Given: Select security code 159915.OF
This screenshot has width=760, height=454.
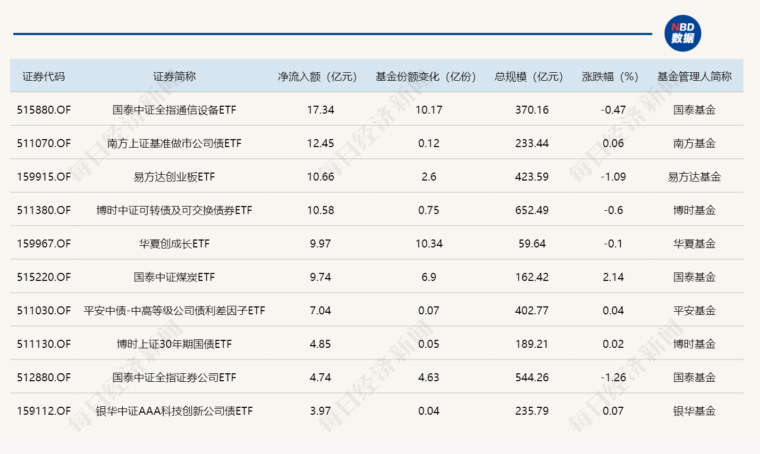Looking at the screenshot, I should pos(44,177).
